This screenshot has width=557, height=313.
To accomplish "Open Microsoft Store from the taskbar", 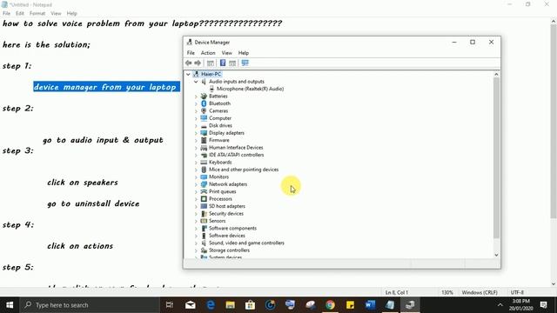I will [x=250, y=305].
